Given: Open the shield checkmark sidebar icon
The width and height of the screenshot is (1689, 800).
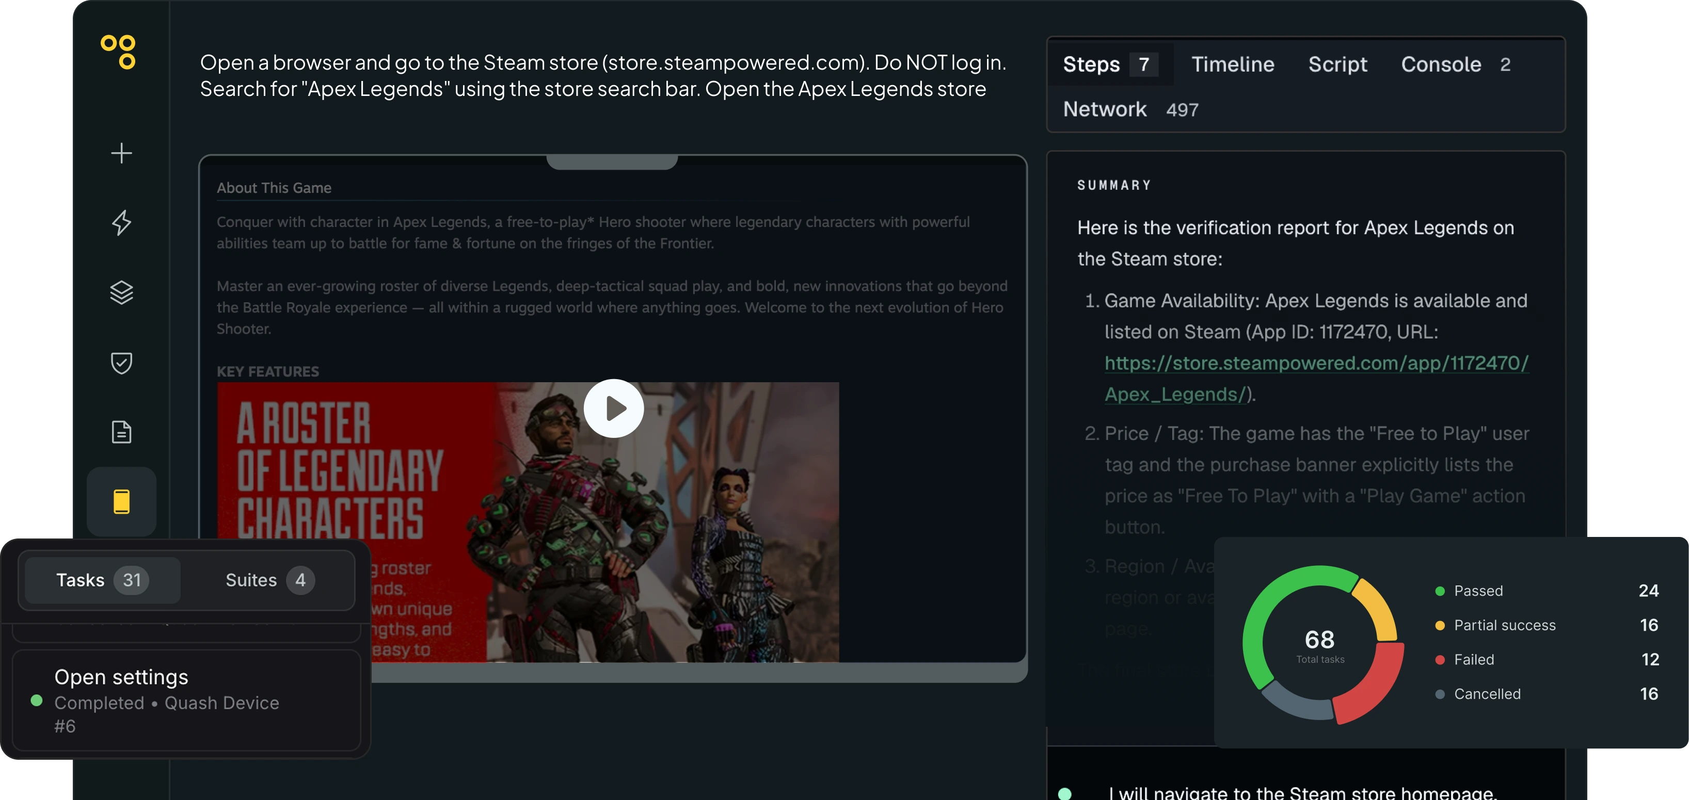Looking at the screenshot, I should point(121,362).
